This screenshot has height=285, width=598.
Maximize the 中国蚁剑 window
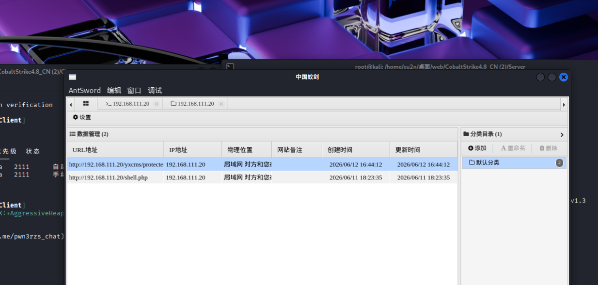(x=552, y=77)
